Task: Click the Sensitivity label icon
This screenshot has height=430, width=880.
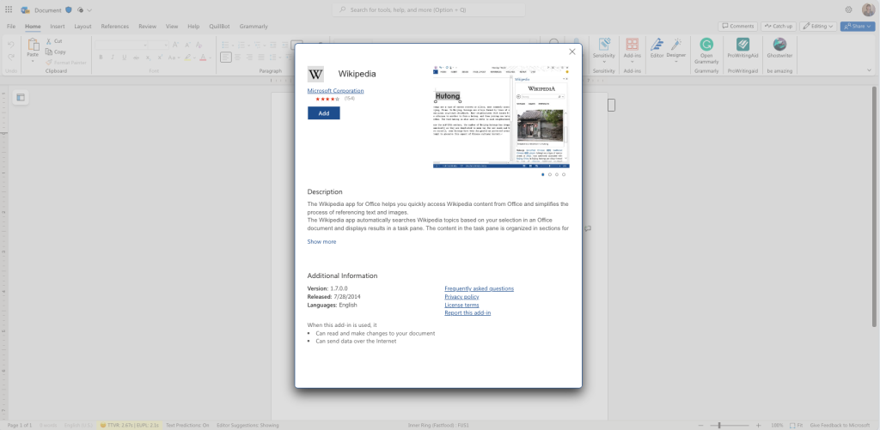Action: 604,45
